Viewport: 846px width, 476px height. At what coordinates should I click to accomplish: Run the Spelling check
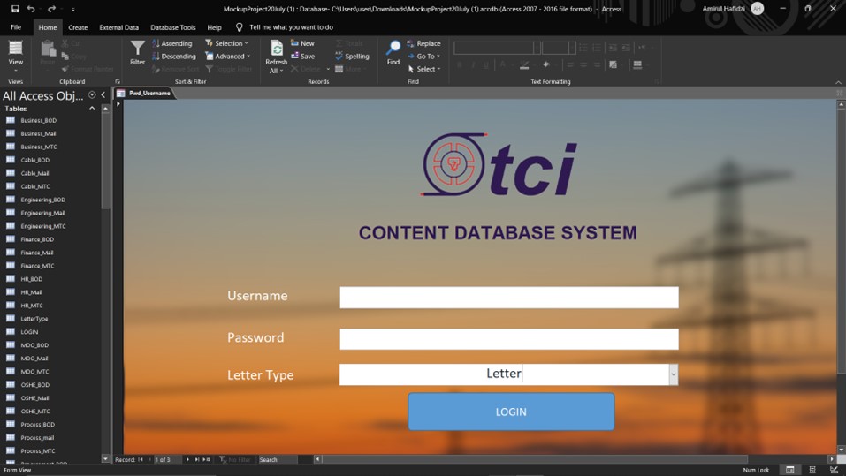pyautogui.click(x=353, y=56)
